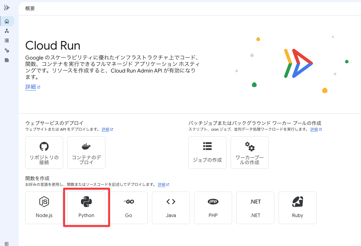Click the Cloud Run colorful logo illustration
This screenshot has height=246, width=361.
[298, 63]
